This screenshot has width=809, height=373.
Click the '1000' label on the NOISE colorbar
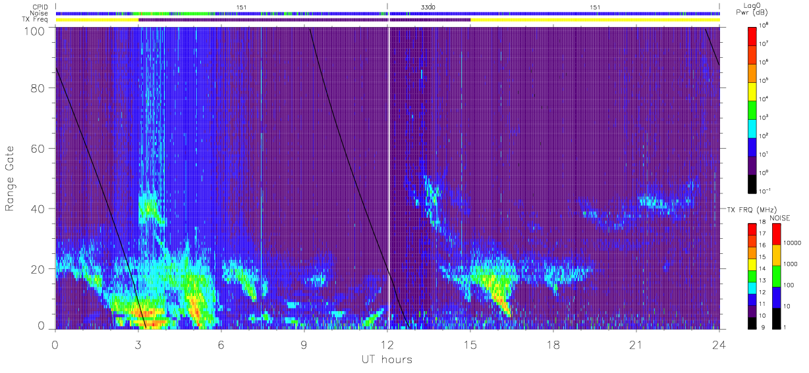tap(791, 264)
